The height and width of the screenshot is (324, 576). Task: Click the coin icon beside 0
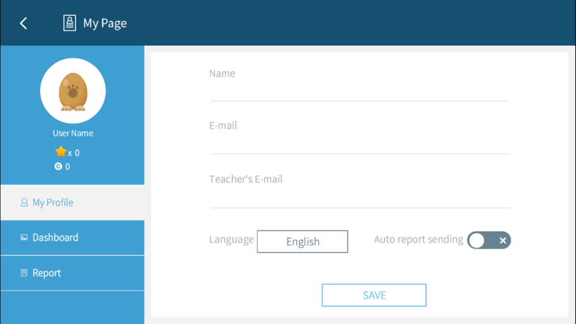pos(58,166)
